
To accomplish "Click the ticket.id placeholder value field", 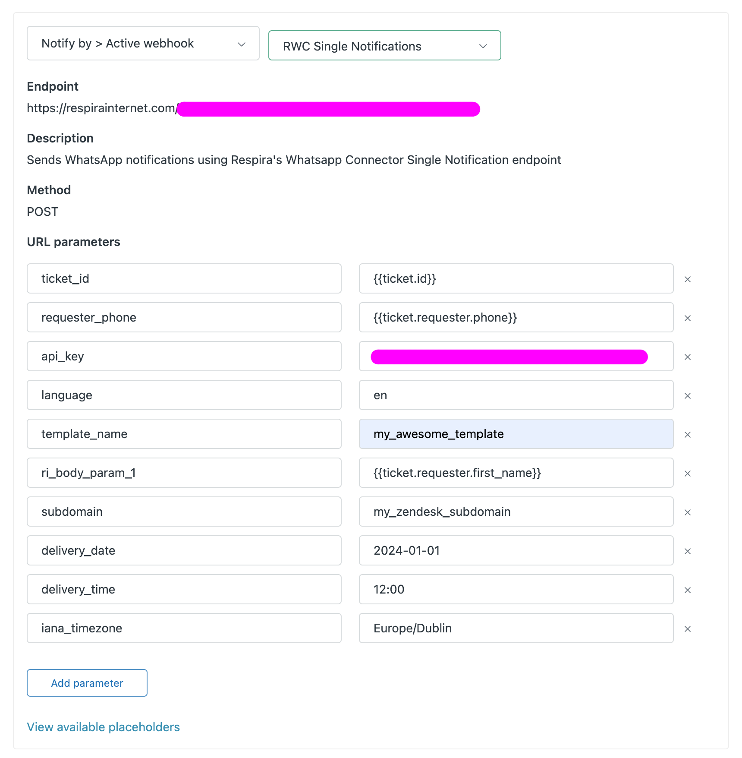I will click(516, 279).
